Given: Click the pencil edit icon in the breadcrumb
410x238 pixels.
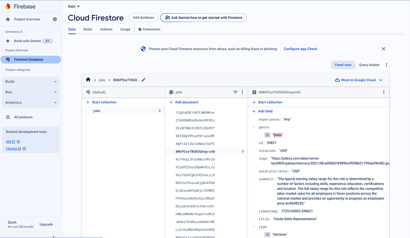Looking at the screenshot, I should [x=143, y=79].
